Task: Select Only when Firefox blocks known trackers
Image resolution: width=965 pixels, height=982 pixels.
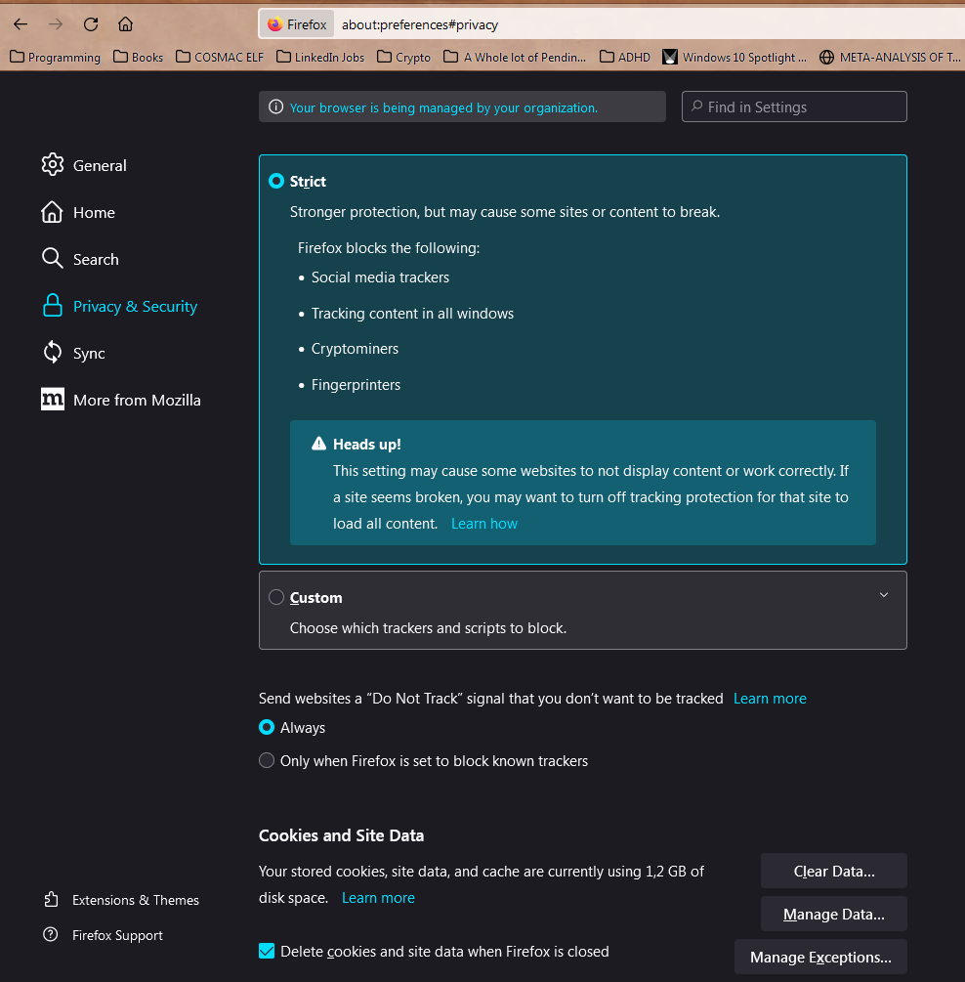Action: point(267,760)
